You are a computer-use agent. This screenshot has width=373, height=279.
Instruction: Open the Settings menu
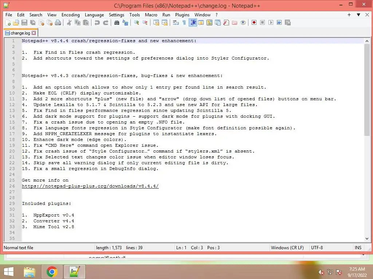[x=117, y=15]
